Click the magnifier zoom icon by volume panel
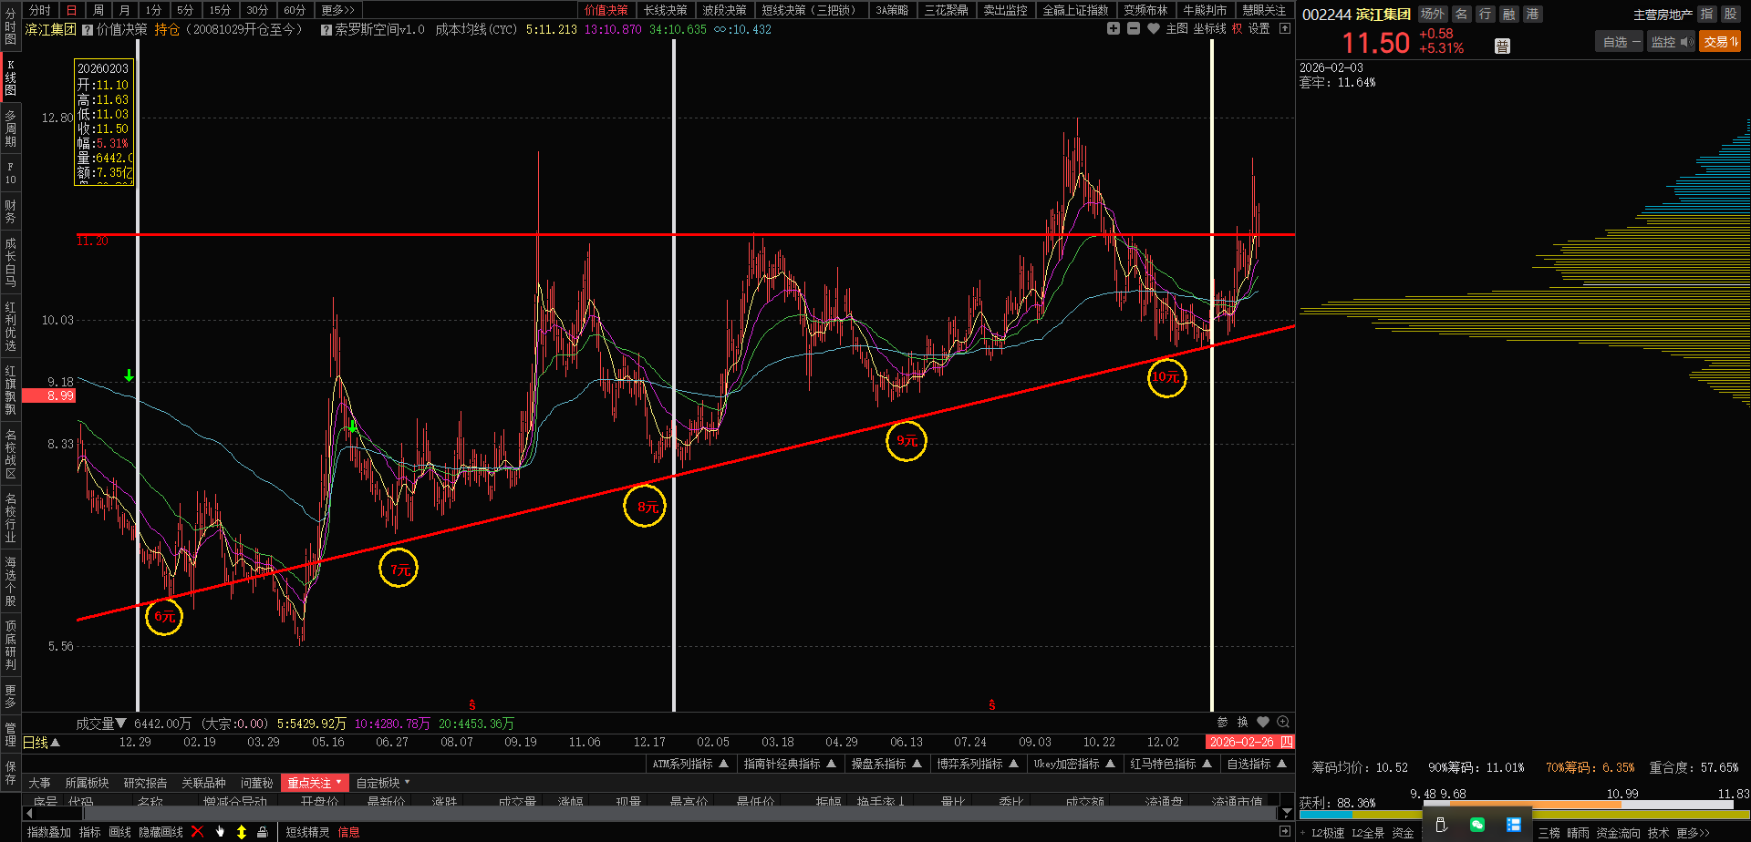 click(x=1283, y=723)
